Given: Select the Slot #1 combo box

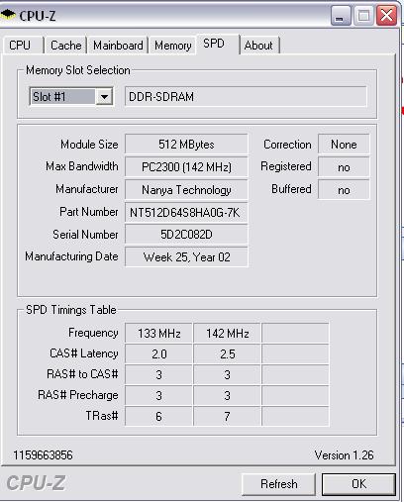Looking at the screenshot, I should [71, 97].
